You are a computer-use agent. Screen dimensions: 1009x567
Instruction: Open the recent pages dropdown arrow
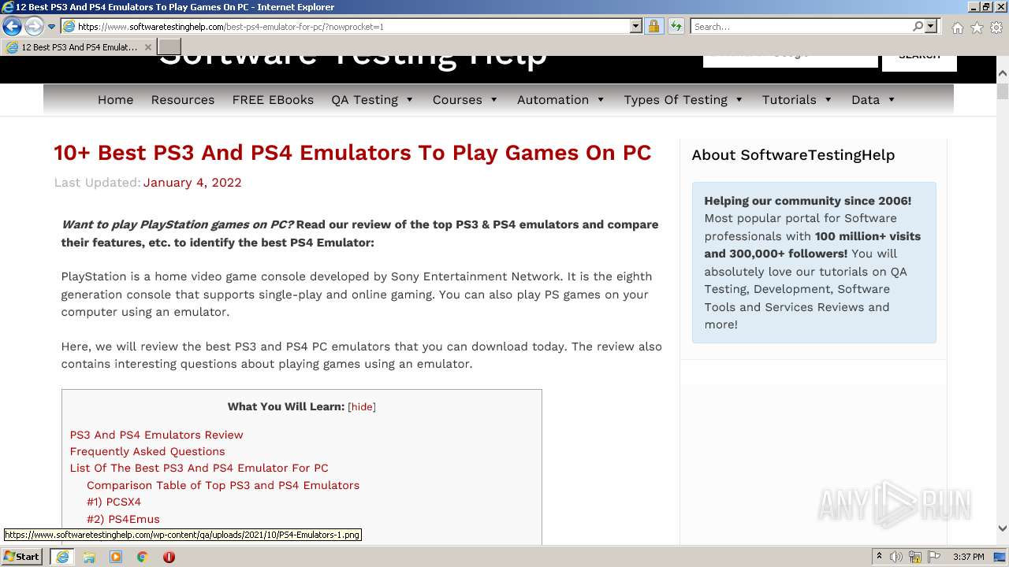(52, 27)
